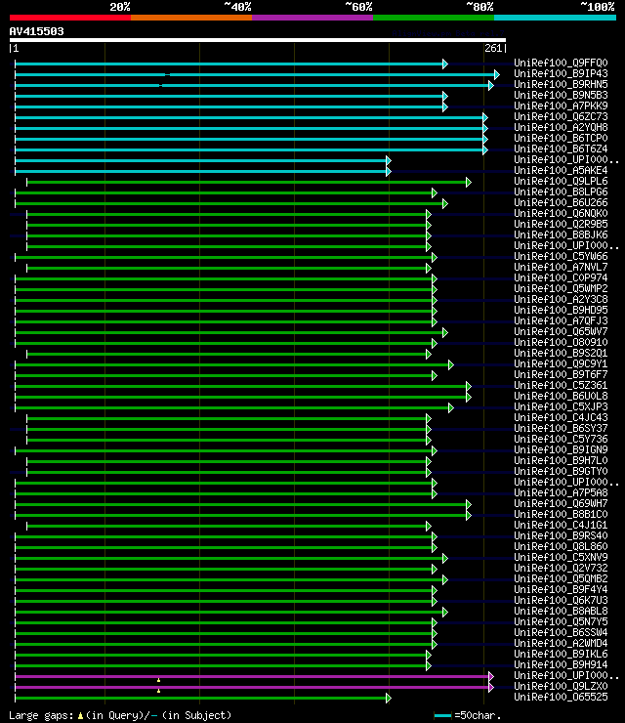
Task: Click UniRef100_B8B1C0 hit name
Action: (561, 514)
